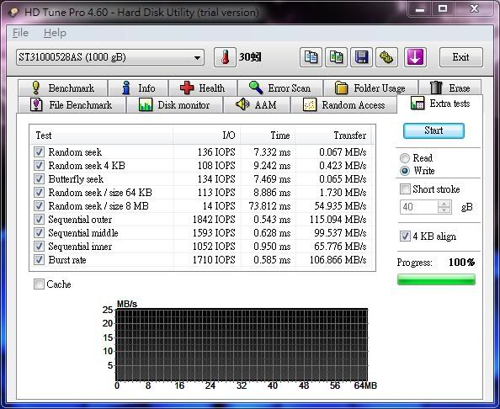Viewport: 500px width, 409px height.
Task: Click the copy screenshot to clipboard icon
Action: tap(336, 57)
